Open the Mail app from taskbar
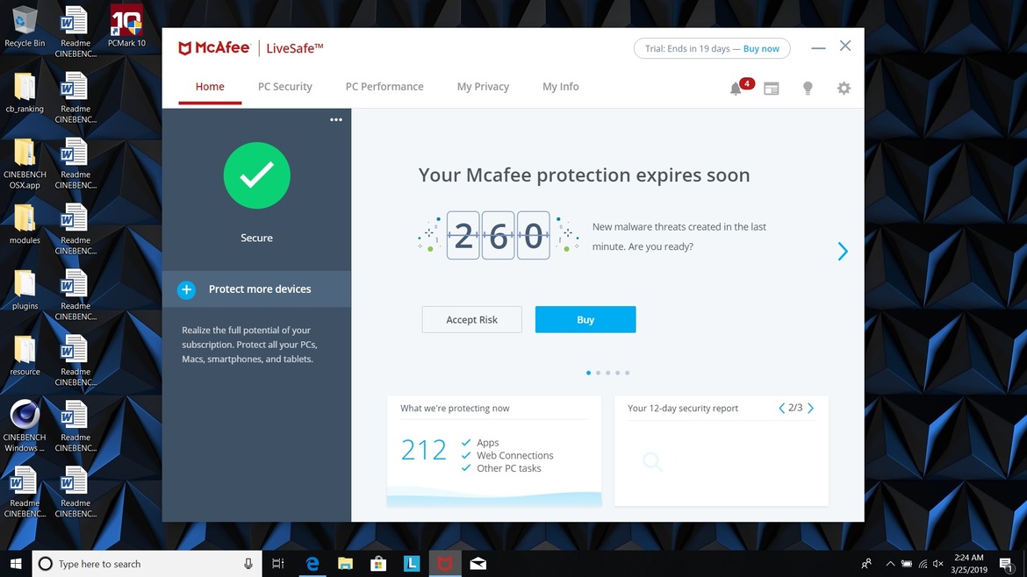The image size is (1027, 577). (x=478, y=564)
